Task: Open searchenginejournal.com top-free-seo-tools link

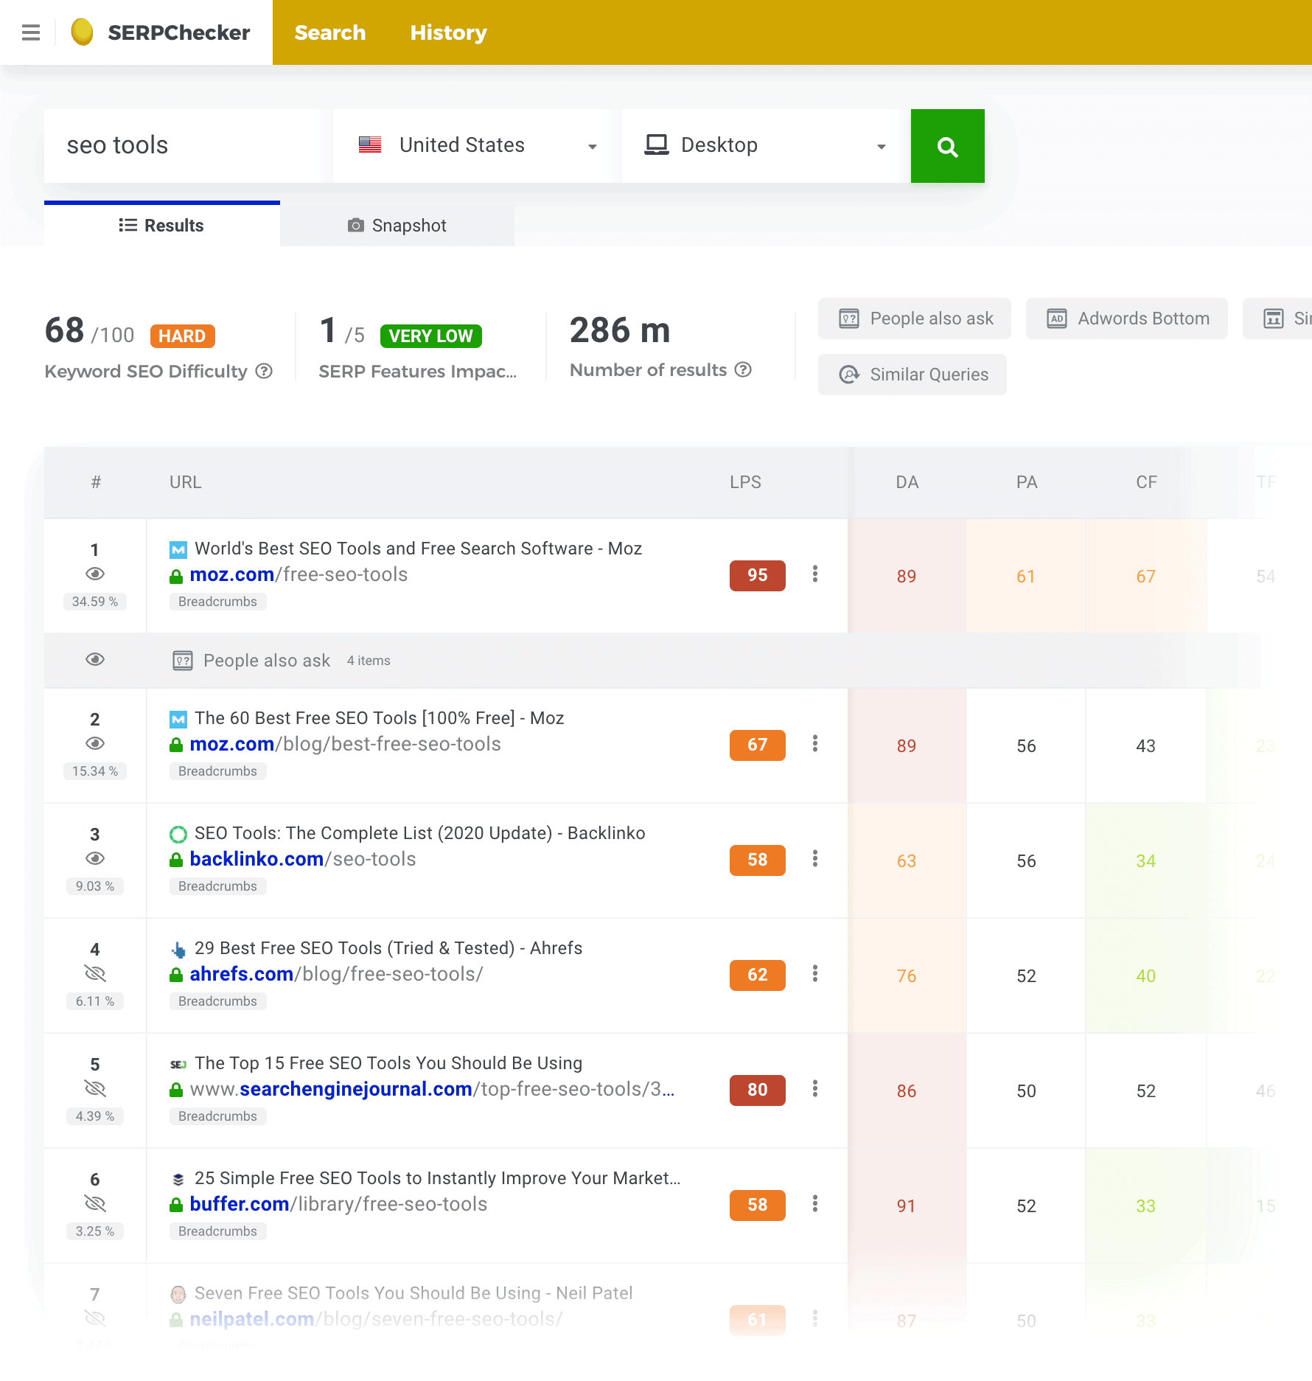Action: pos(432,1089)
